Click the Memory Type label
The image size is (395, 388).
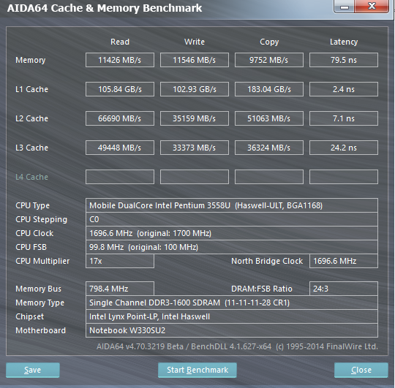39,303
